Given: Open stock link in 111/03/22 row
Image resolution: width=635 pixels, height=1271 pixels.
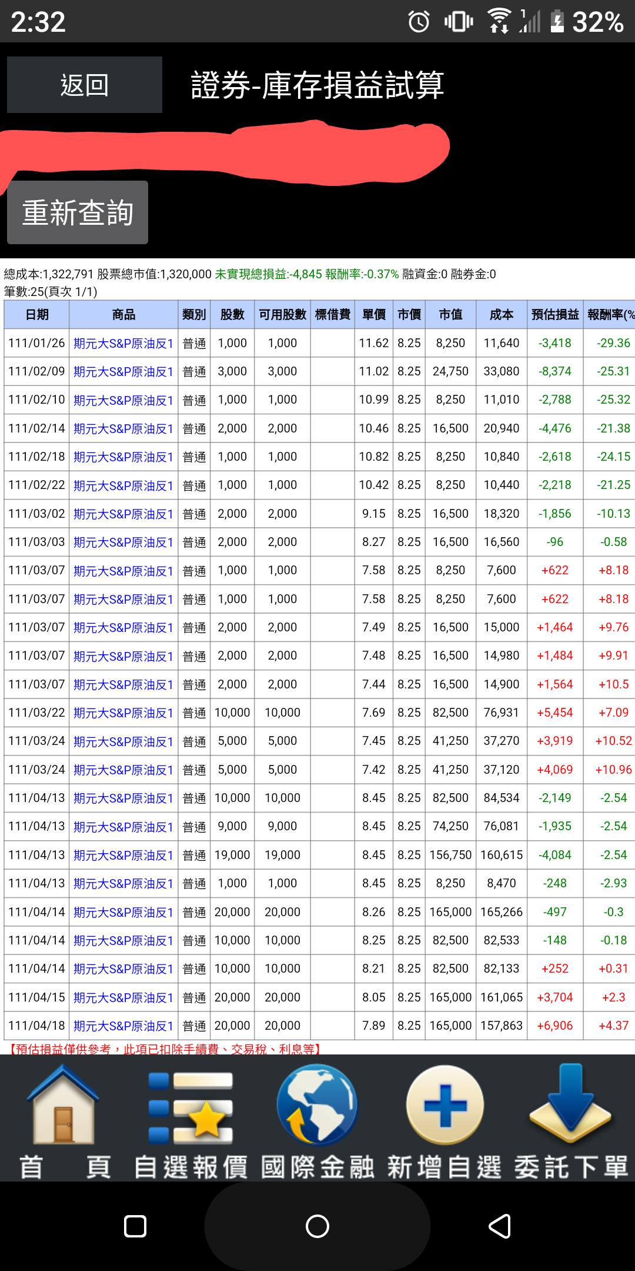Looking at the screenshot, I should point(123,713).
